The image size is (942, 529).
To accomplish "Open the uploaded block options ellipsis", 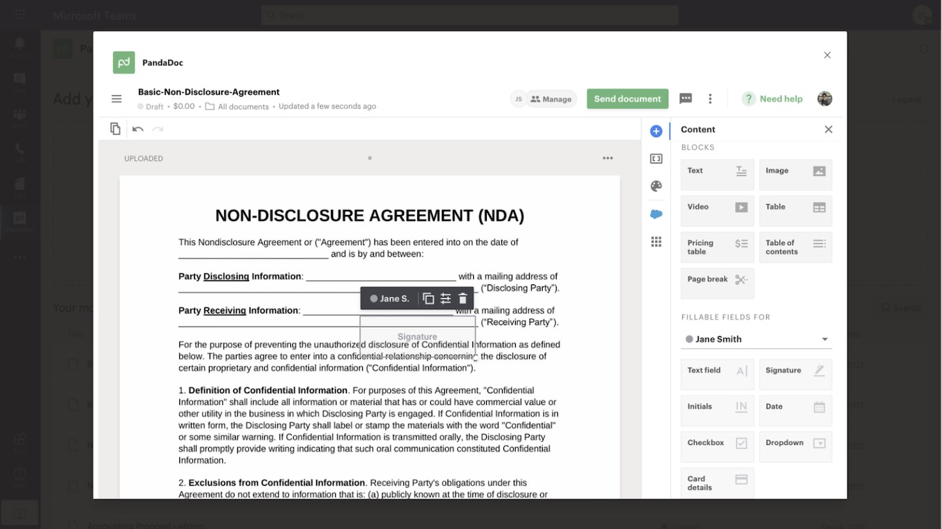I will 608,158.
